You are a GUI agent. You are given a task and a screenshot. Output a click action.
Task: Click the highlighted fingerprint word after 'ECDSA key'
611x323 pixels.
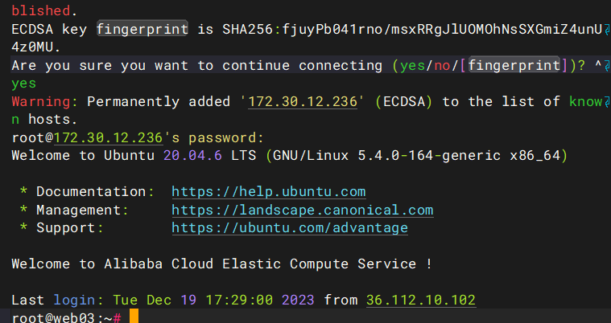tap(142, 31)
